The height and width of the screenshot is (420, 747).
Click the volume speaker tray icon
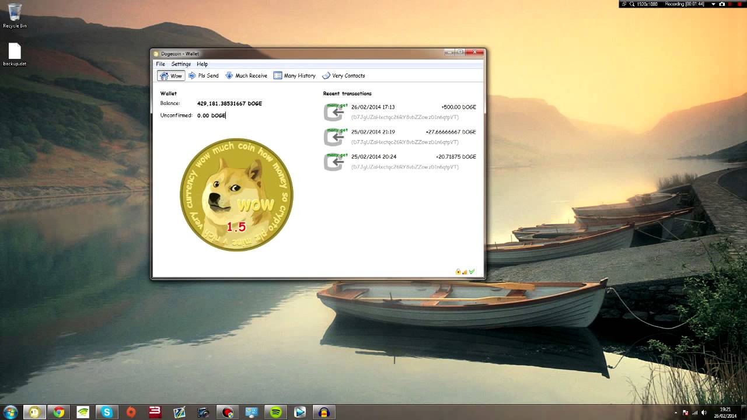coord(704,412)
